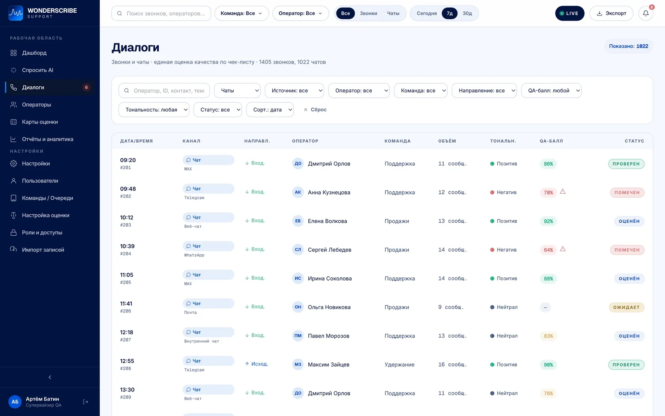665x416 pixels.
Task: Open the top Оператор: Все dropdown
Action: 300,13
